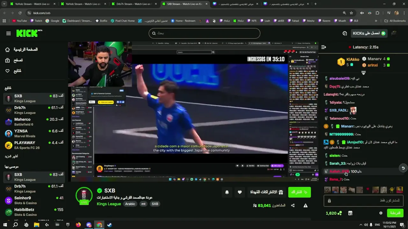Open the Following sidebar link with heart icon
408x229 pixels.
[13, 71]
